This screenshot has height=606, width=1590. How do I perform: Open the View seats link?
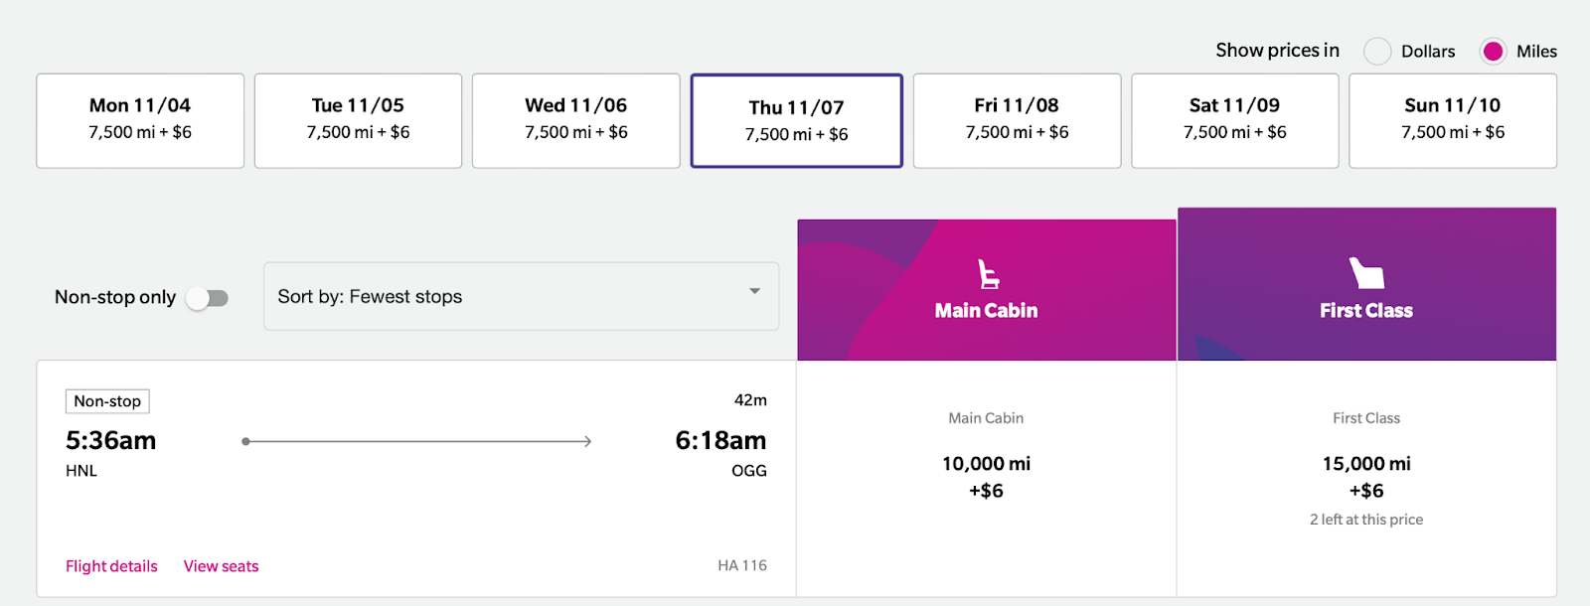point(221,566)
